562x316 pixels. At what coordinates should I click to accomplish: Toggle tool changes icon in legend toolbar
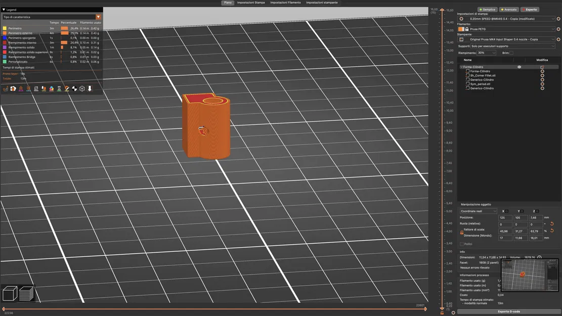click(x=44, y=88)
